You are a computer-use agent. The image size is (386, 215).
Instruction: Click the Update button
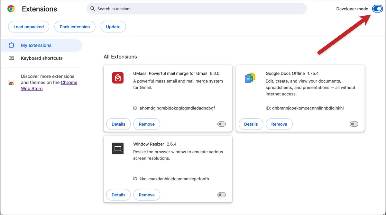(113, 27)
